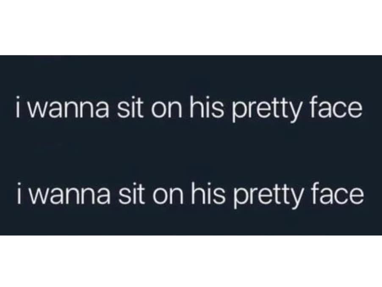Viewport: 382px width, 287px height.
Task: Click the word "face" in the bottom line
Action: (x=338, y=192)
